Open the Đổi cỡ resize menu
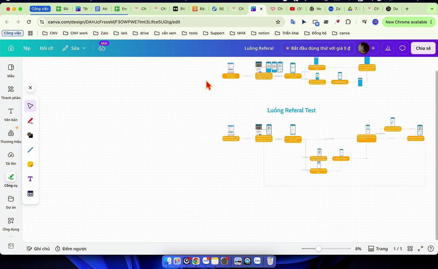Image resolution: width=438 pixels, height=269 pixels. pos(46,48)
